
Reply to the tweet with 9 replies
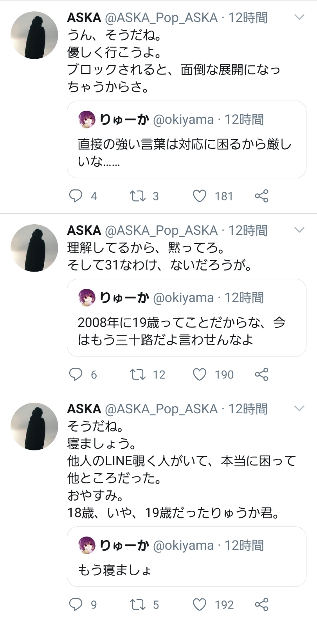point(75,604)
